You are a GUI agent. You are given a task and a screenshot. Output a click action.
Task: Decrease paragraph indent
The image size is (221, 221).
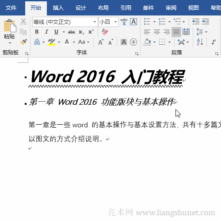coord(196,22)
